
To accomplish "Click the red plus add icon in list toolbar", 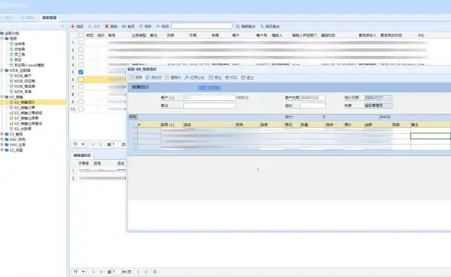I will 73,27.
